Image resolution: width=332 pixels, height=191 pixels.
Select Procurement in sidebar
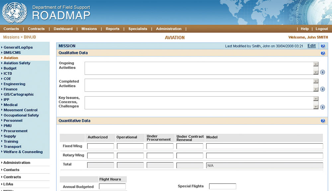tap(16, 131)
